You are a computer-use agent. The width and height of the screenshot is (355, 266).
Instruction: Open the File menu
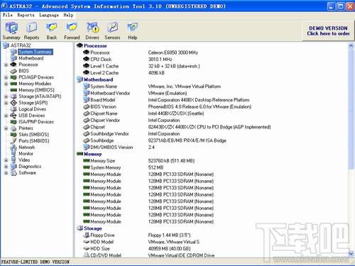point(8,15)
